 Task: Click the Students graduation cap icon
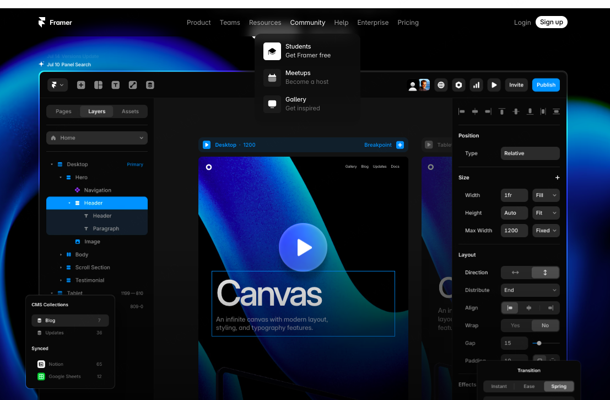click(272, 51)
